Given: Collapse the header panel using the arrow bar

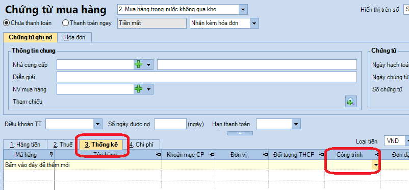Looking at the screenshot, I should pyautogui.click(x=240, y=133).
